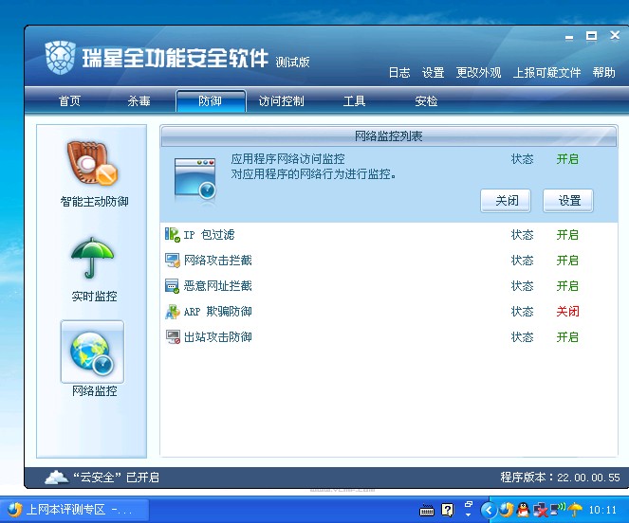
Task: Click 更改外观 link
Action: pos(478,73)
